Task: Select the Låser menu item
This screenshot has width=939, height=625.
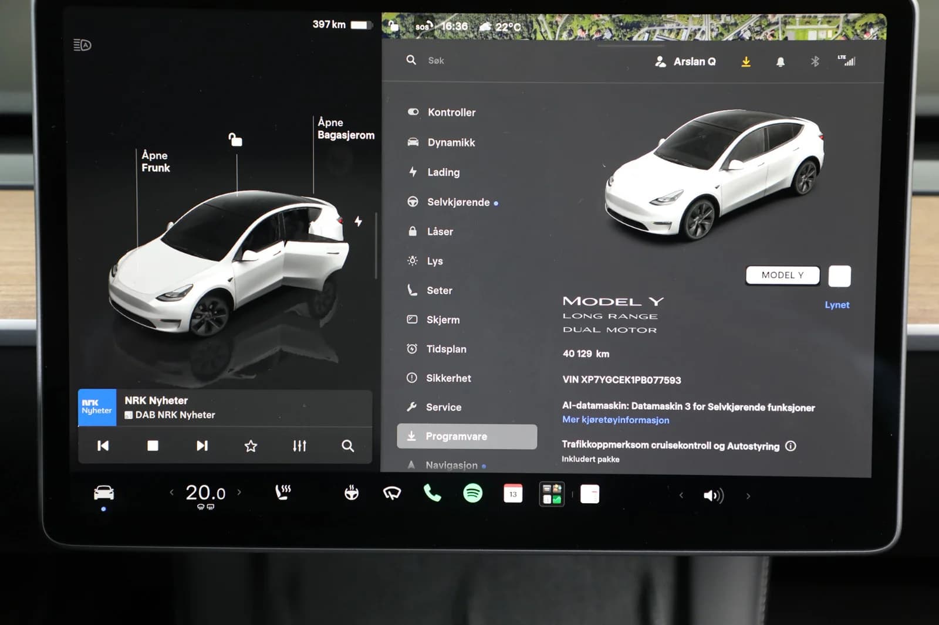Action: pyautogui.click(x=430, y=232)
